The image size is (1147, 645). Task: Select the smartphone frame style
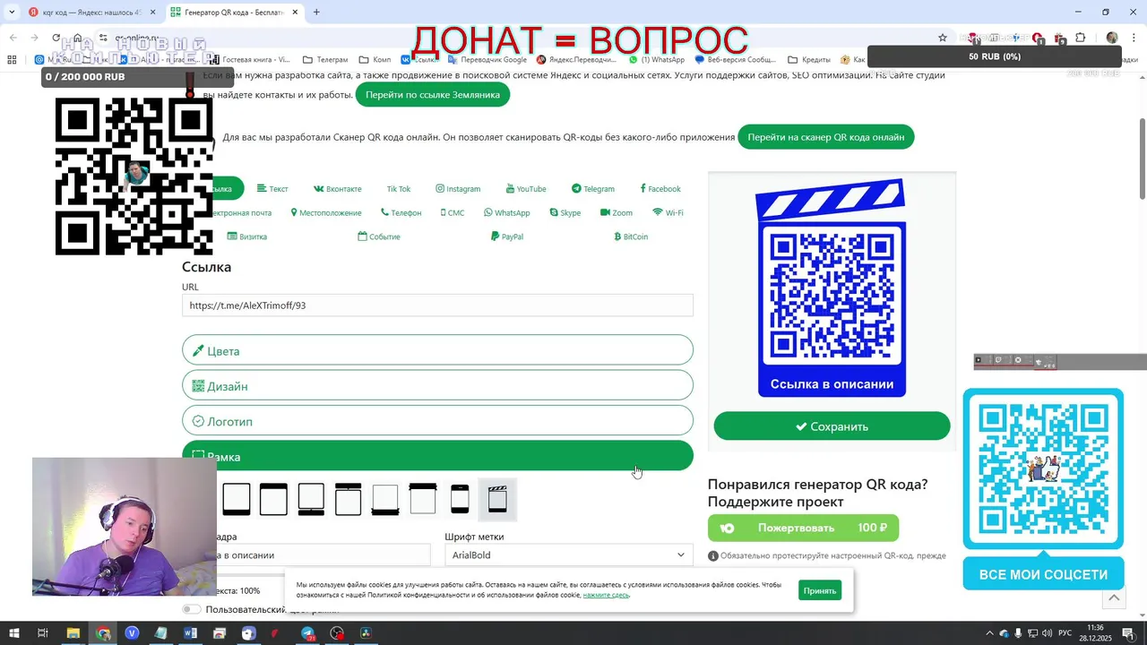point(460,499)
